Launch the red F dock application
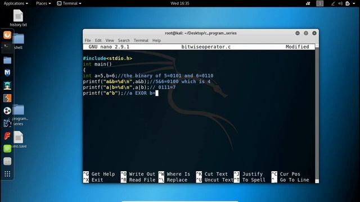360x202 pixels. click(x=7, y=136)
